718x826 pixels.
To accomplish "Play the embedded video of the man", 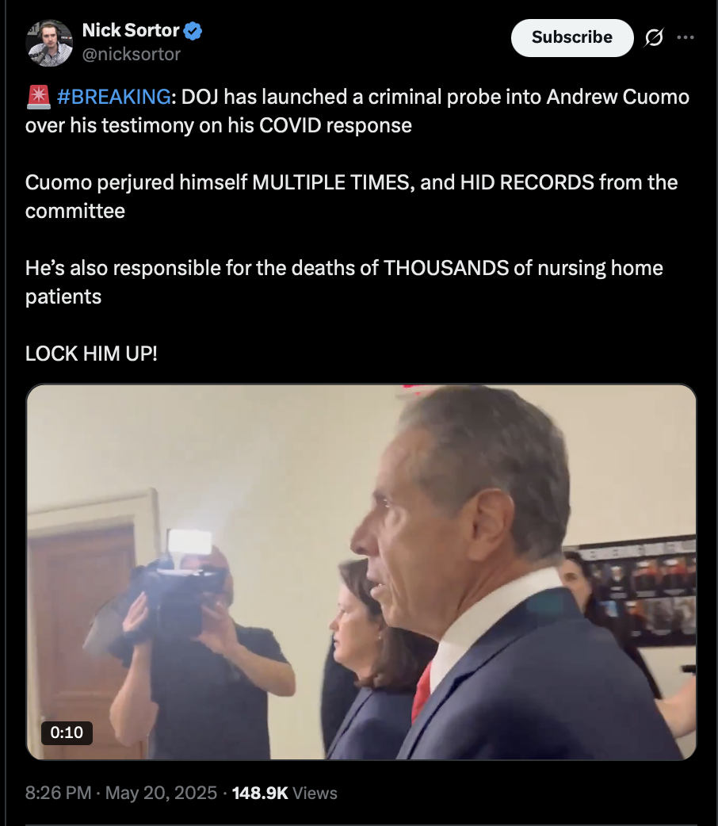I will [x=361, y=572].
